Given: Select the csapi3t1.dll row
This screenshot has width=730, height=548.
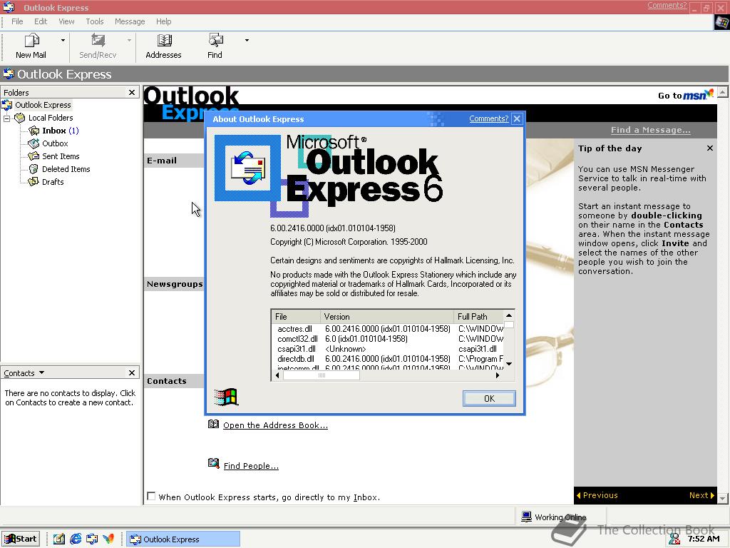Looking at the screenshot, I should pyautogui.click(x=387, y=349).
